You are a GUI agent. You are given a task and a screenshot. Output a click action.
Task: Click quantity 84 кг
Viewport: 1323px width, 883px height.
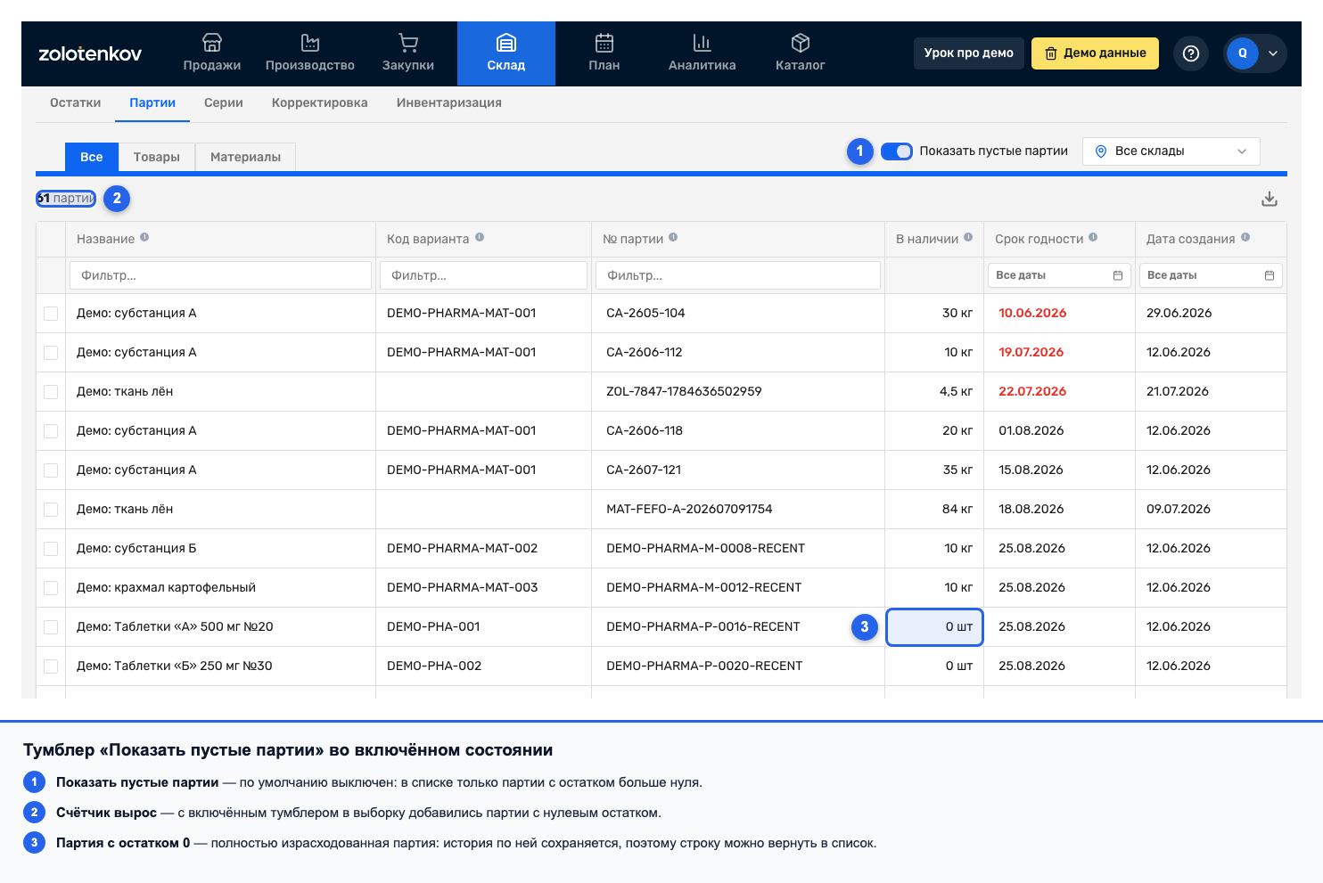957,510
